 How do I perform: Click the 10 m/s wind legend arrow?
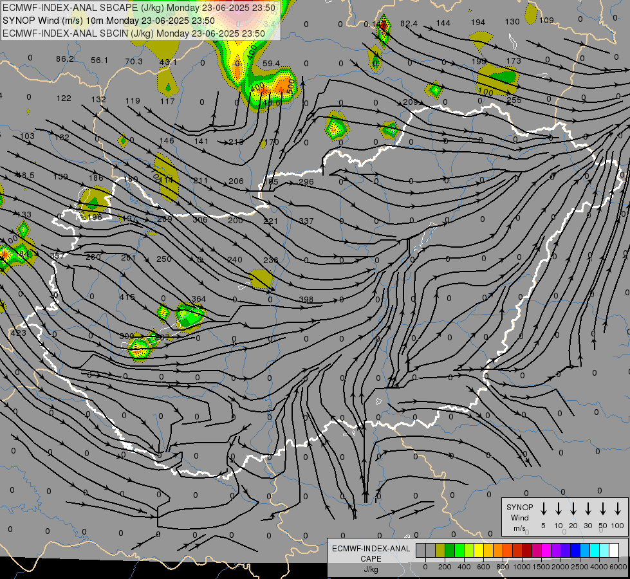click(559, 509)
